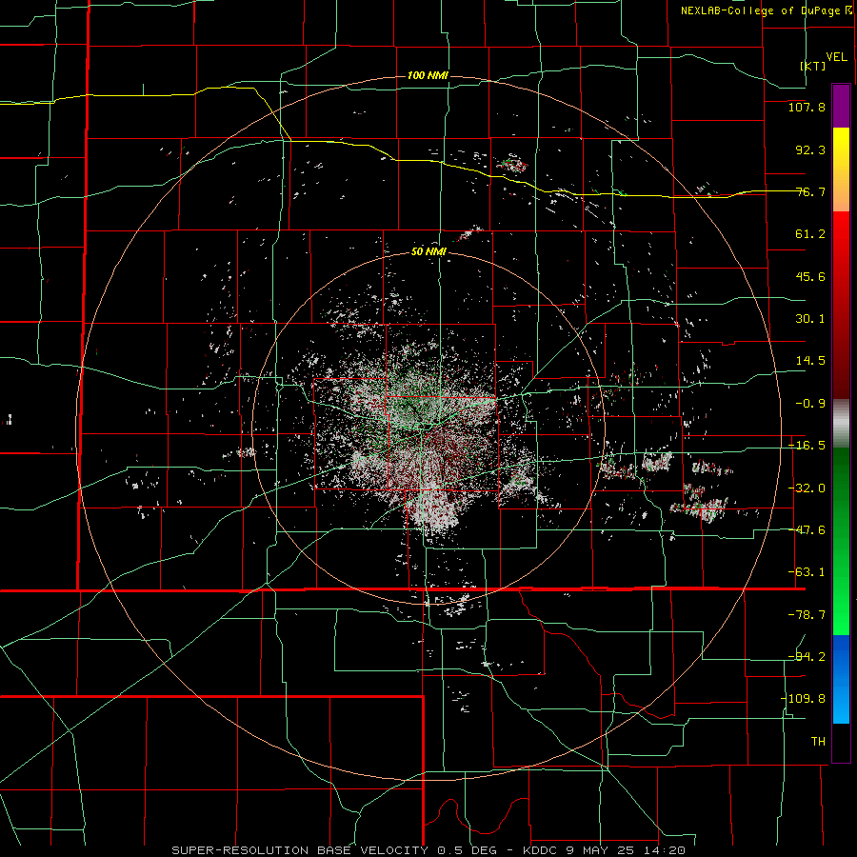The width and height of the screenshot is (857, 857).
Task: Click the -32.0 velocity scale value
Action: tap(807, 488)
